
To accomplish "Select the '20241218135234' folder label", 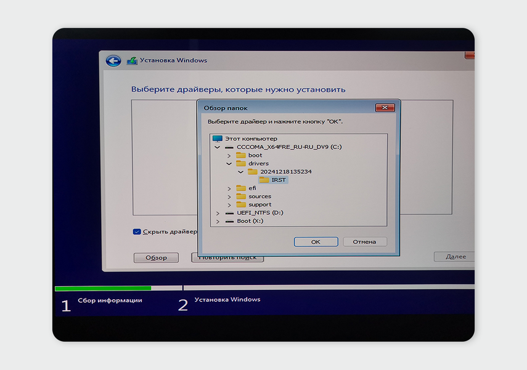I will (x=286, y=172).
